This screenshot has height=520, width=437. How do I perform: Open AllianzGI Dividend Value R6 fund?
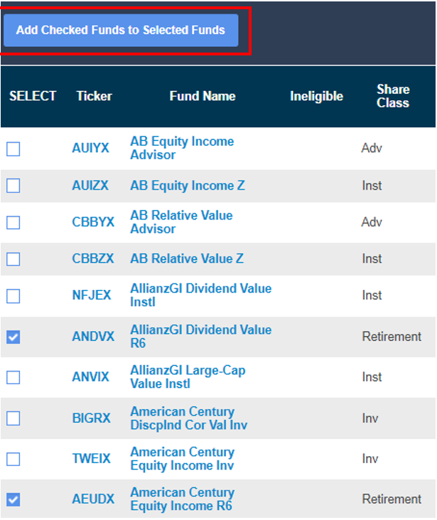(x=201, y=336)
